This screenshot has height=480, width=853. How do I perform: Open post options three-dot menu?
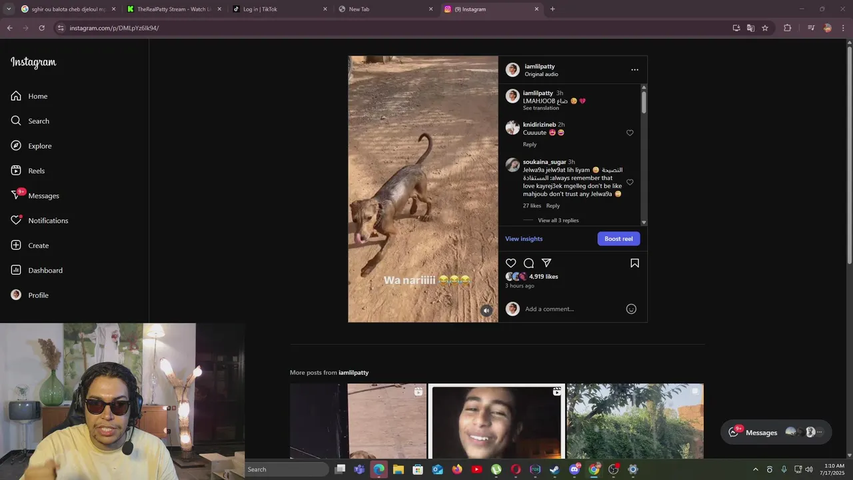(634, 69)
